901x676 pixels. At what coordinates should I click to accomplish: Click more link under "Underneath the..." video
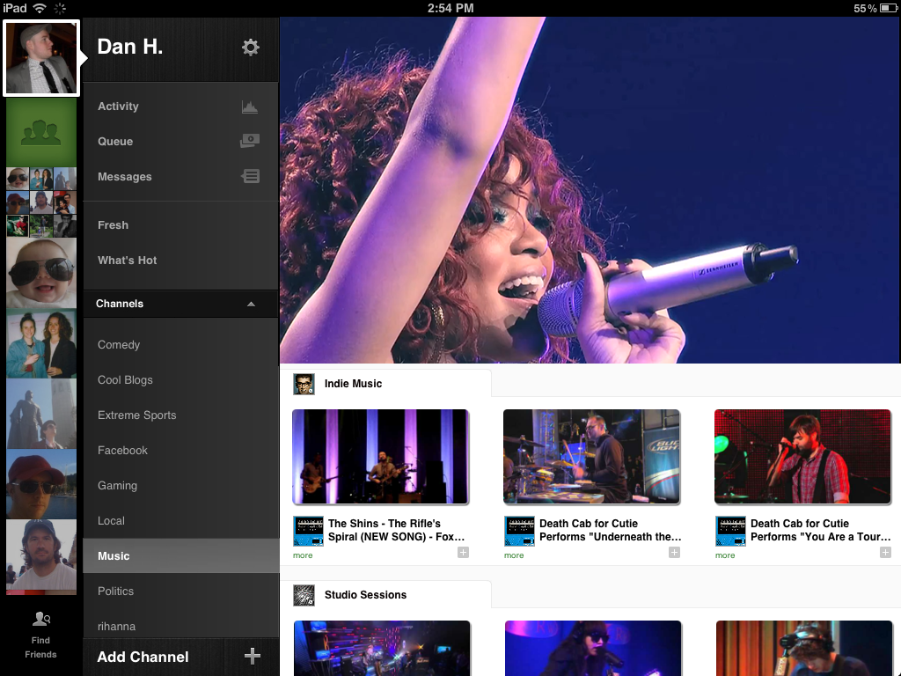pos(514,555)
